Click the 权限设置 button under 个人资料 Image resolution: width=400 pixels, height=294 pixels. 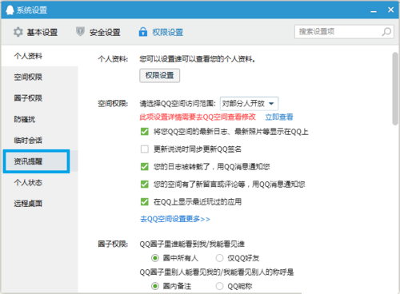(159, 76)
